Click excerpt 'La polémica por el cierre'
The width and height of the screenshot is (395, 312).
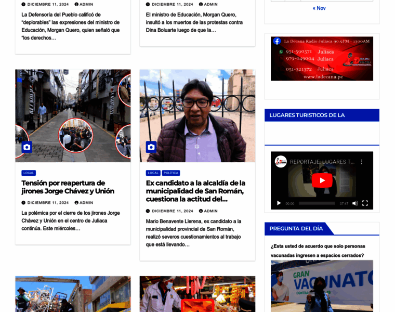pyautogui.click(x=71, y=221)
